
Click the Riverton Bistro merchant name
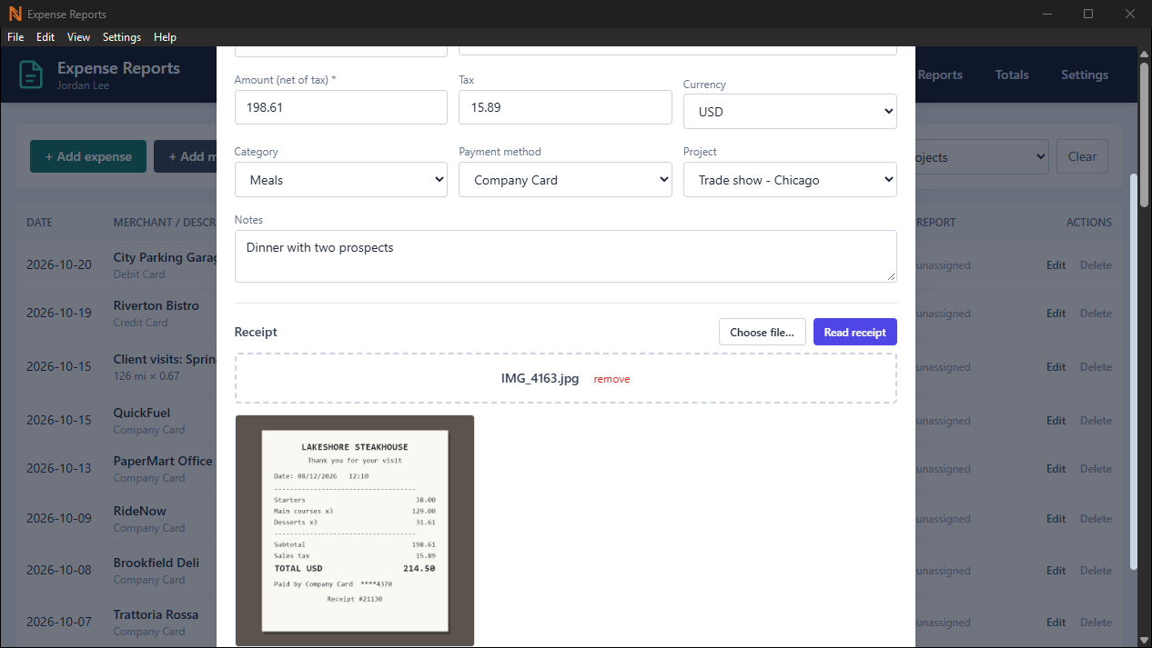[x=157, y=305]
